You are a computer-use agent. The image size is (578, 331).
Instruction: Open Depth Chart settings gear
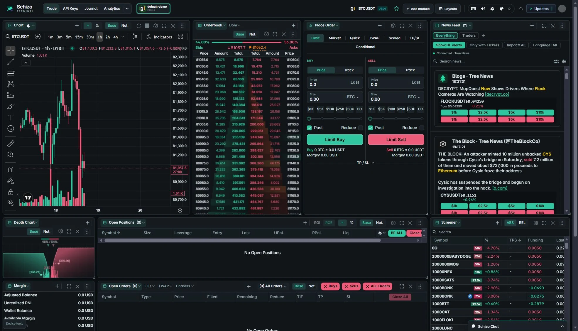tap(61, 231)
